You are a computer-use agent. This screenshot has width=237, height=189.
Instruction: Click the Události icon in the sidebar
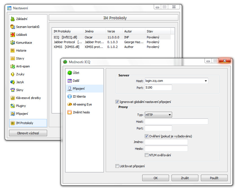pos(12,35)
